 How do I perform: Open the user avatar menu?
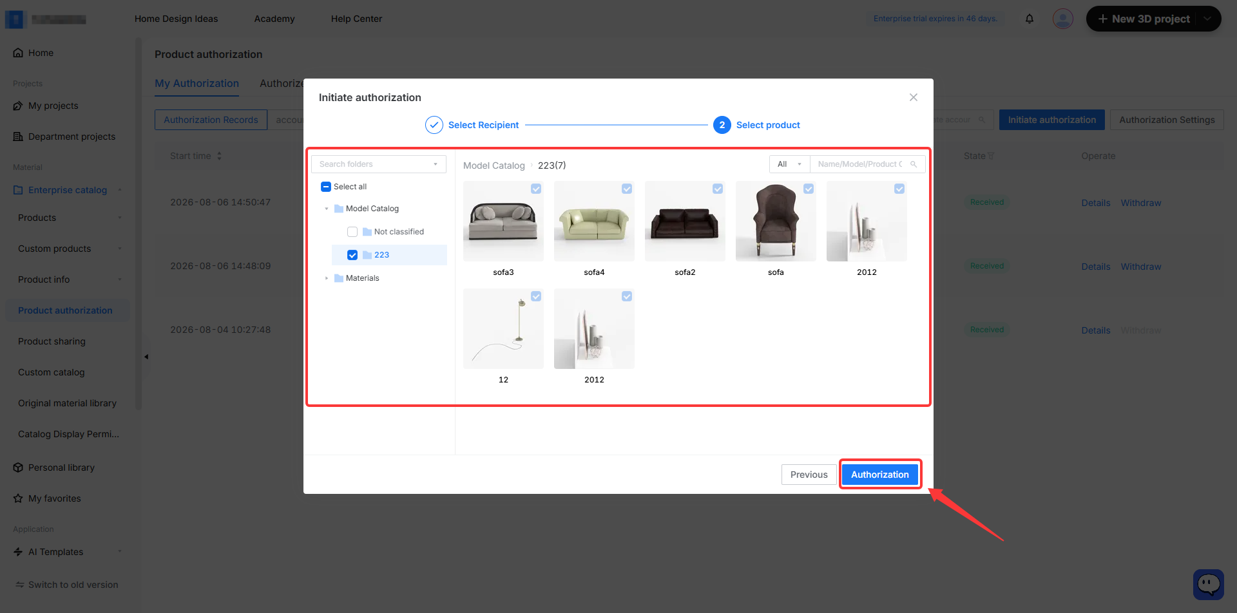click(1063, 19)
